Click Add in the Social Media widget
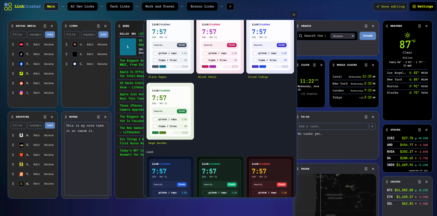Image resolution: width=437 pixels, height=216 pixels. click(x=50, y=35)
